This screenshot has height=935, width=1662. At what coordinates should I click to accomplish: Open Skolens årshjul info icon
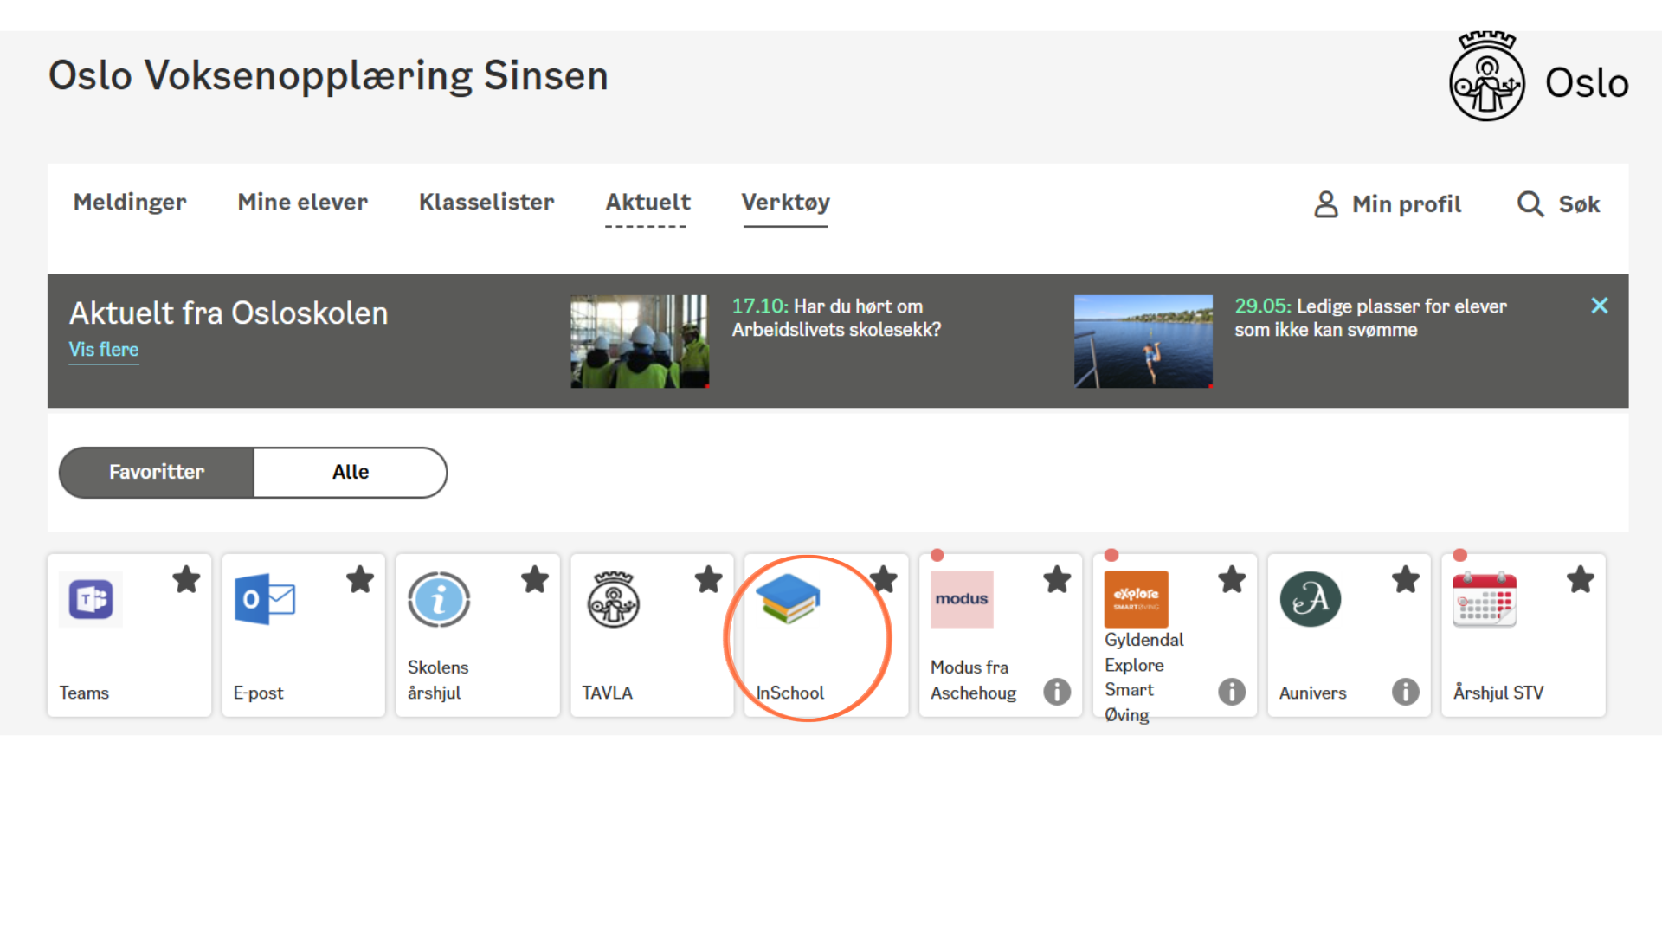pos(439,599)
